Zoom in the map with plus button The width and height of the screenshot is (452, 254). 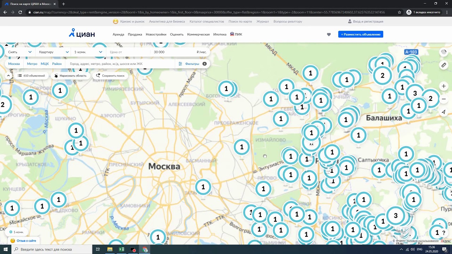[x=444, y=86]
